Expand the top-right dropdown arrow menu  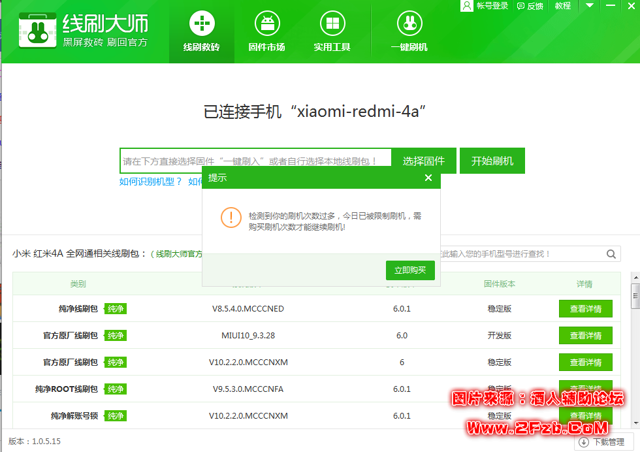(x=590, y=5)
